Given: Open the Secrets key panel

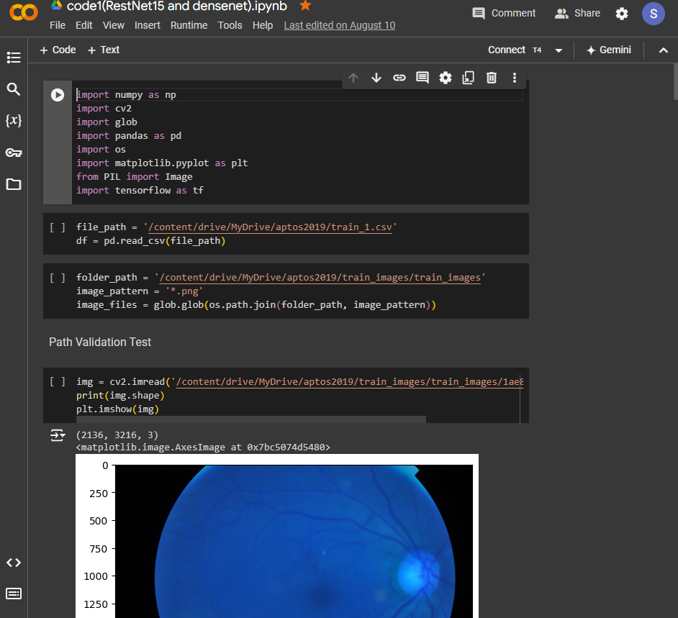Looking at the screenshot, I should (14, 153).
